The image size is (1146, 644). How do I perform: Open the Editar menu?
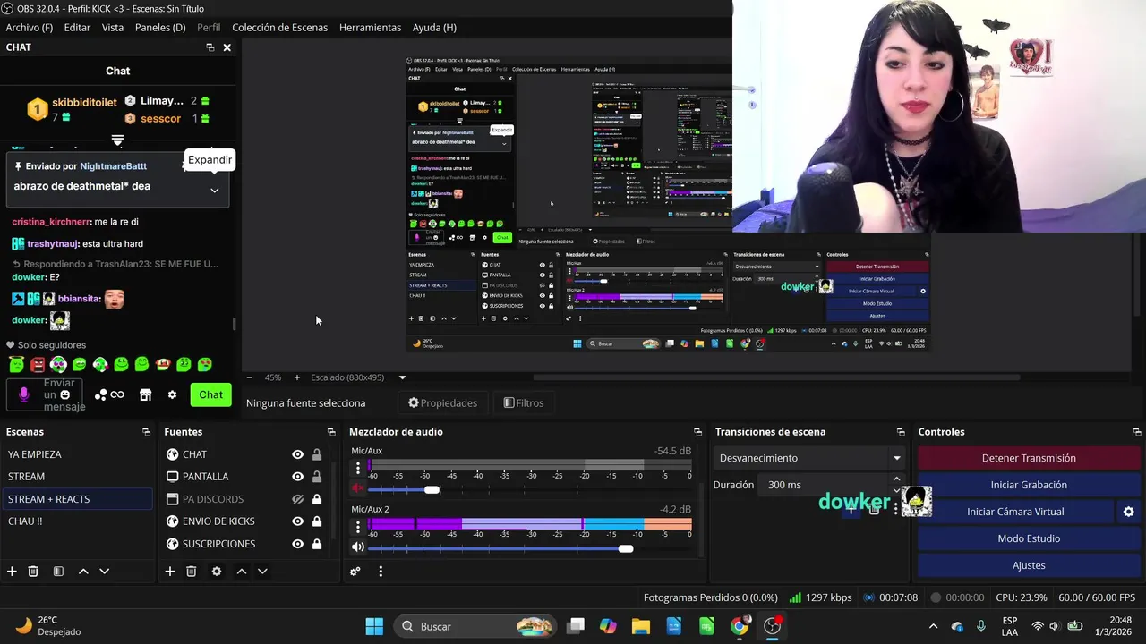pyautogui.click(x=77, y=28)
